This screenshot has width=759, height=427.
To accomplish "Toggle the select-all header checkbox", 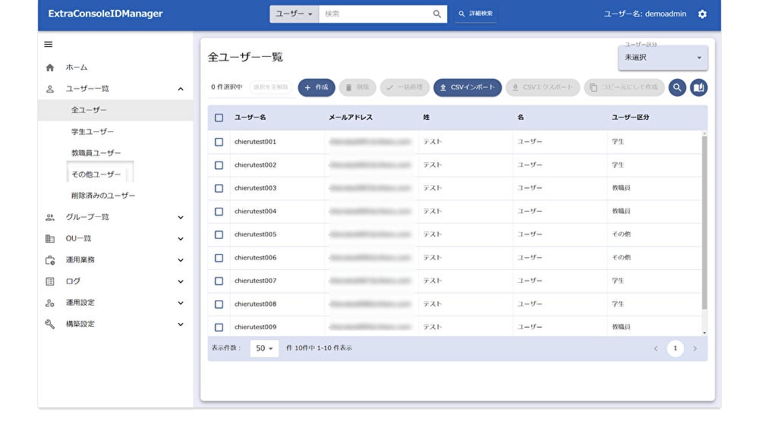I will click(x=219, y=118).
